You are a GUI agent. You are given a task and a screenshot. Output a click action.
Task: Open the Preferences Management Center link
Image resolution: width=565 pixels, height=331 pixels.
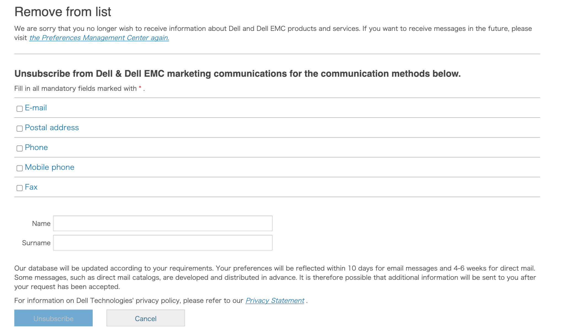(99, 38)
